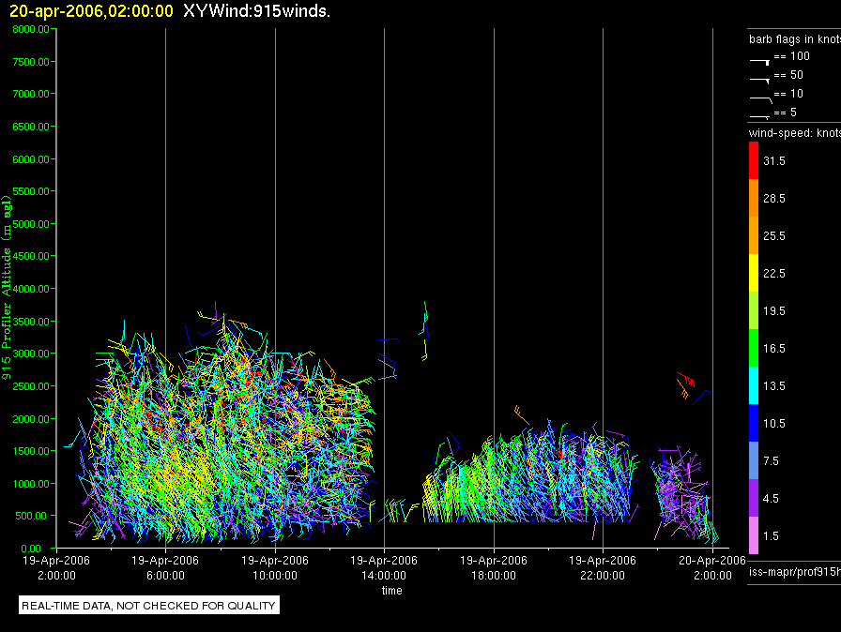Select the yellow 22.5 knots color swatch
This screenshot has width=841, height=632.
(x=754, y=273)
